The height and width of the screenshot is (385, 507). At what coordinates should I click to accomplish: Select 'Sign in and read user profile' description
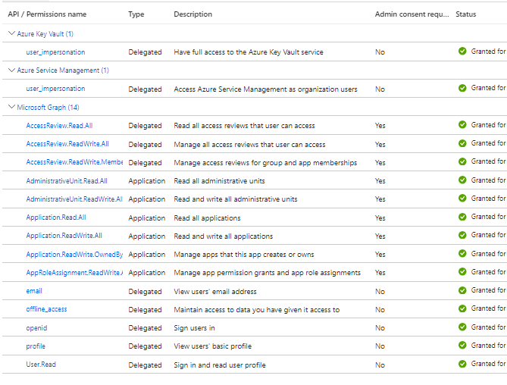tap(220, 365)
